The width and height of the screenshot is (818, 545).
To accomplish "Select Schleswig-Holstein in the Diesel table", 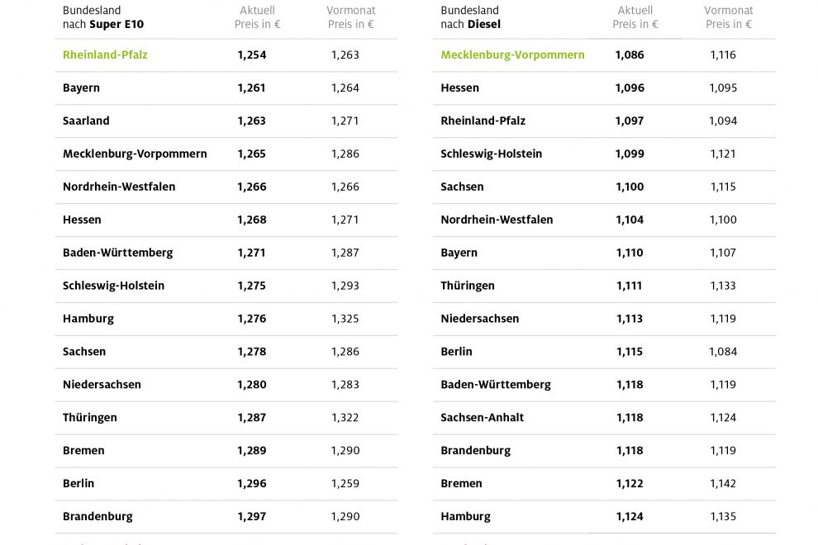I will 491,154.
